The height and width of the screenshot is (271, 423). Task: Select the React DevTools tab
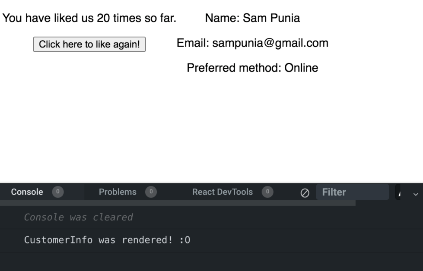tap(222, 192)
